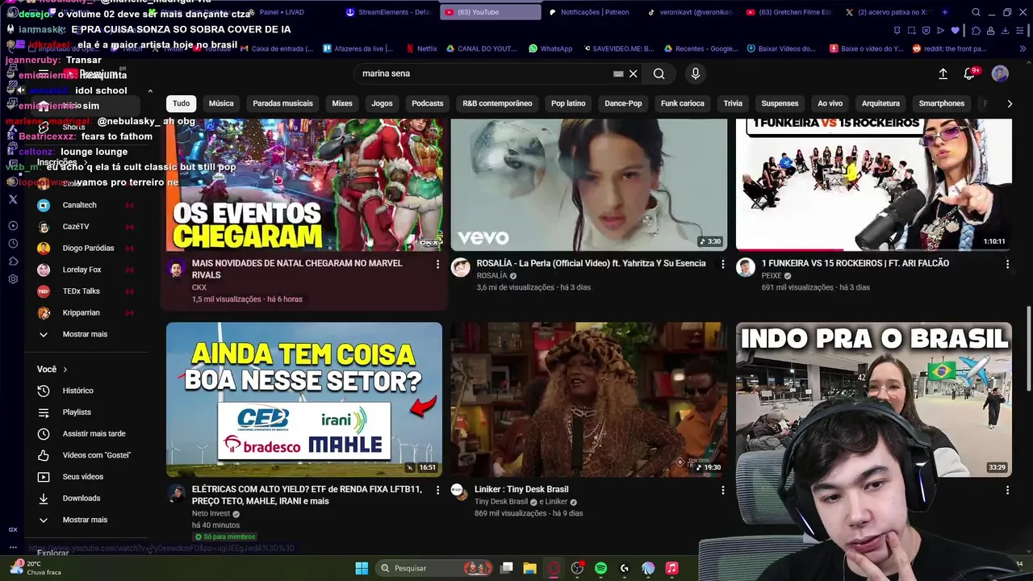This screenshot has width=1033, height=581.
Task: Select the 'Arquitetura' filter chip
Action: [880, 103]
